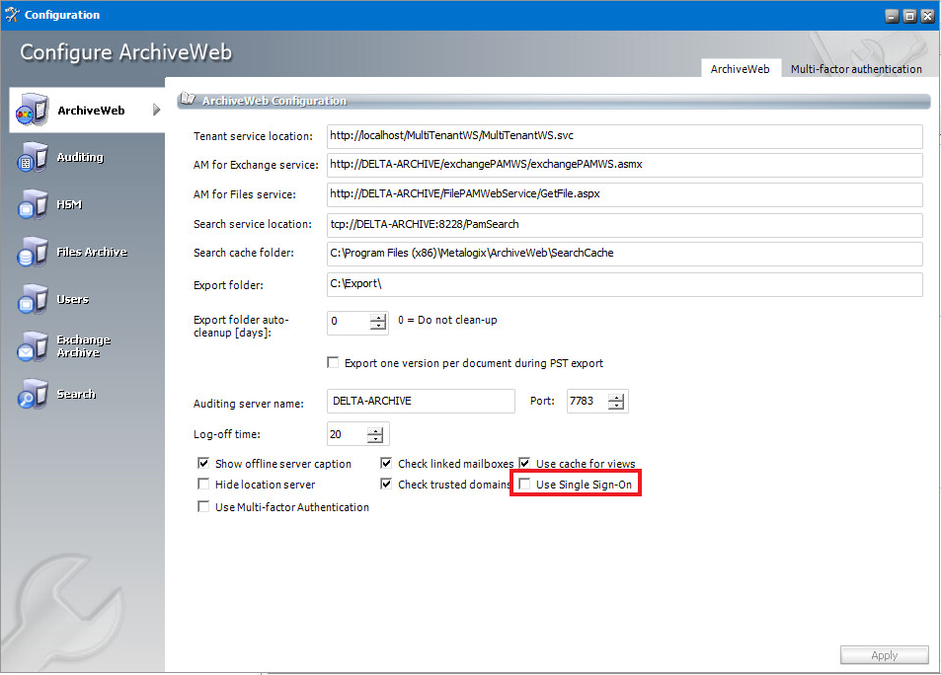Click the AM for Files service field
Image resolution: width=941 pixels, height=675 pixels.
[625, 194]
